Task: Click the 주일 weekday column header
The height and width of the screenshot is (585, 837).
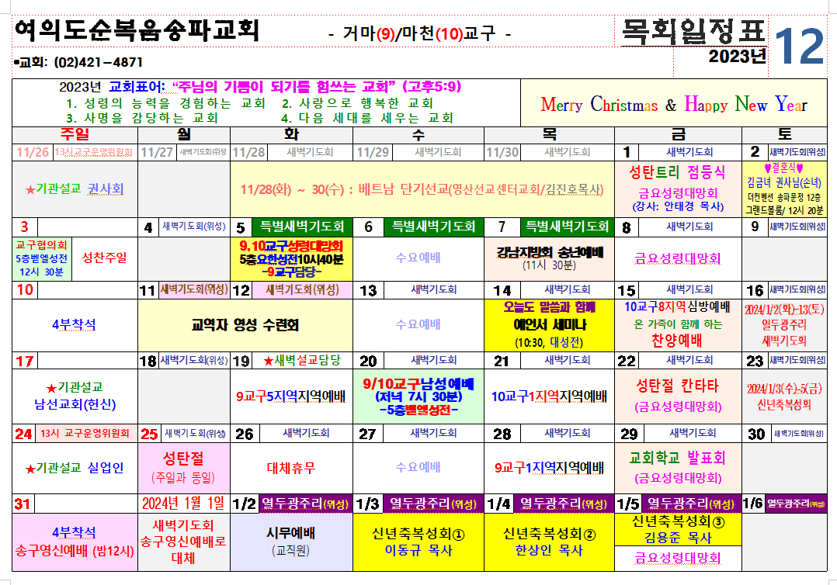Action: coord(75,134)
